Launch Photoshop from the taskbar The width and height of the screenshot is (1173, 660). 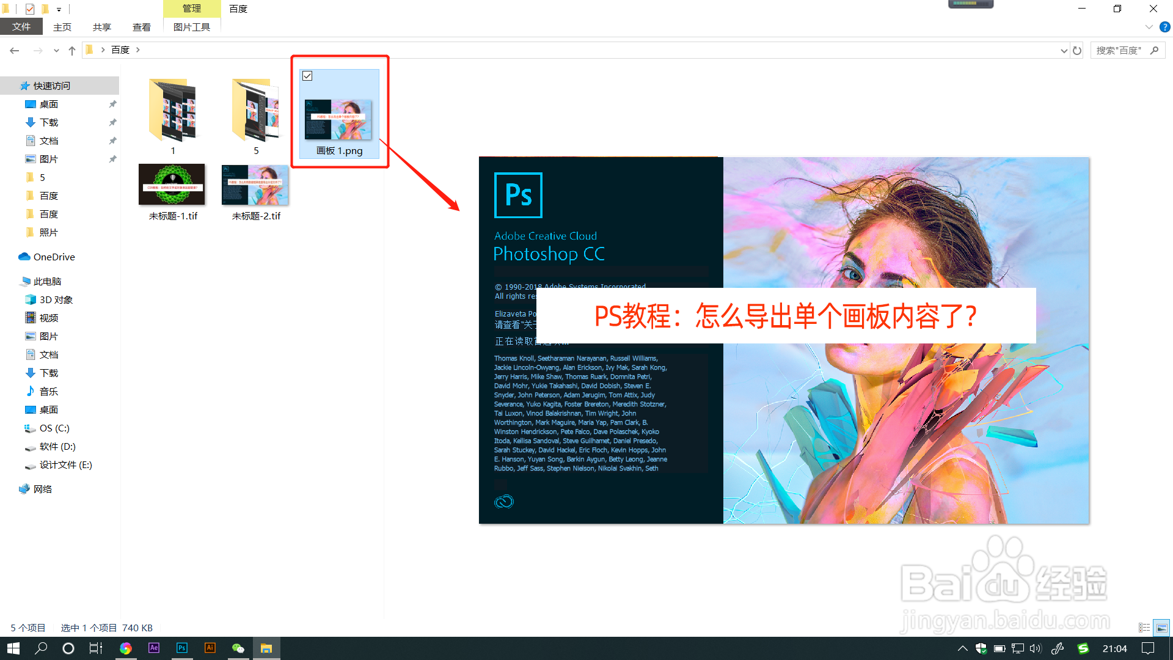tap(181, 648)
